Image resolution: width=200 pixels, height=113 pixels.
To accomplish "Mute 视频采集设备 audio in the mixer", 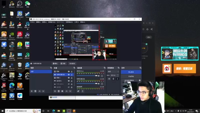I will (x=98, y=84).
